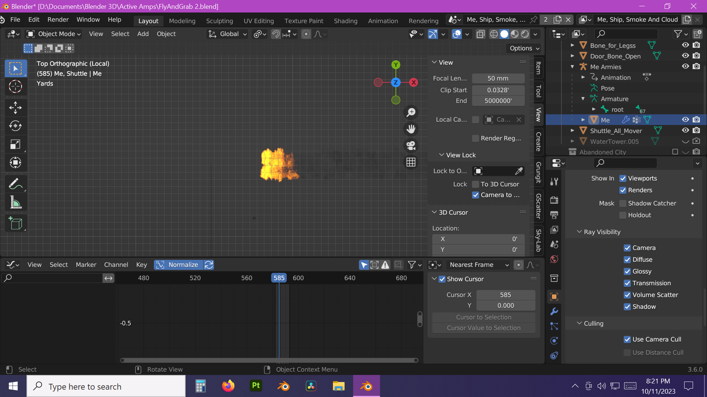Screen dimensions: 707x397
Task: Select the Select Box tool
Action: tap(15, 68)
